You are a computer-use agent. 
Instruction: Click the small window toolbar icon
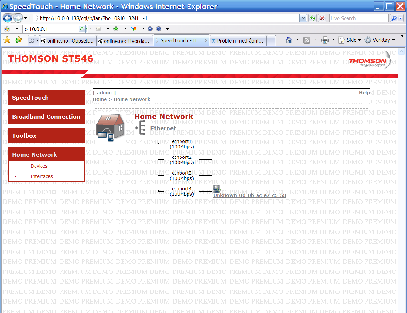(98, 29)
